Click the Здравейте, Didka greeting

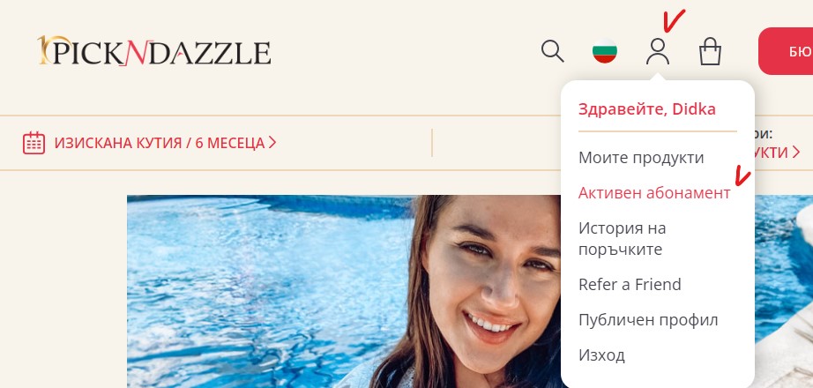click(x=646, y=109)
